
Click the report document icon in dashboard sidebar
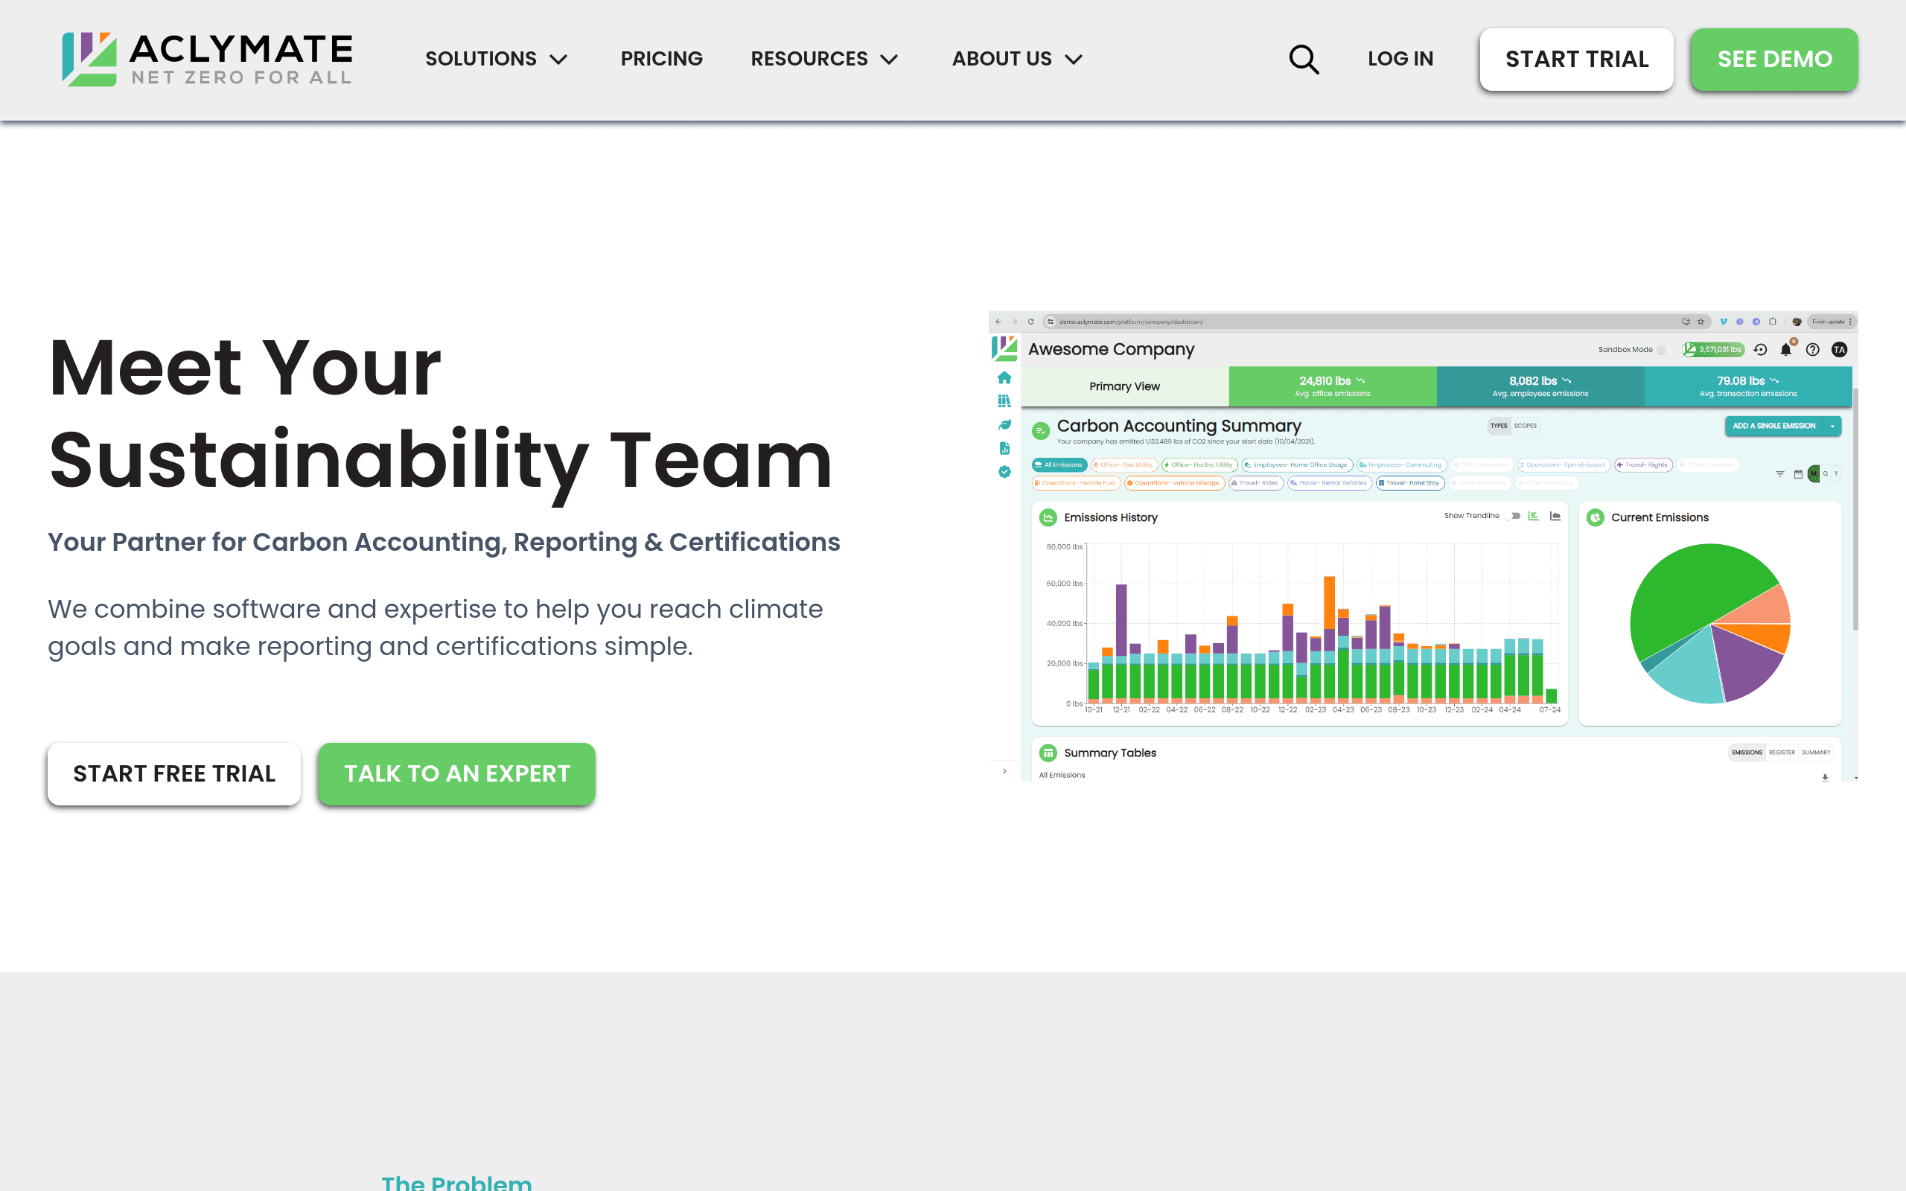click(x=1004, y=448)
